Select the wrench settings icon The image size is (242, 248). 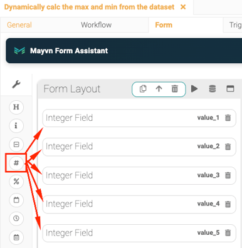coord(16,85)
